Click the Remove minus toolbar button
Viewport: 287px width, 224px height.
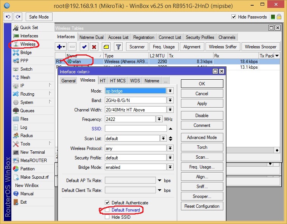72,47
